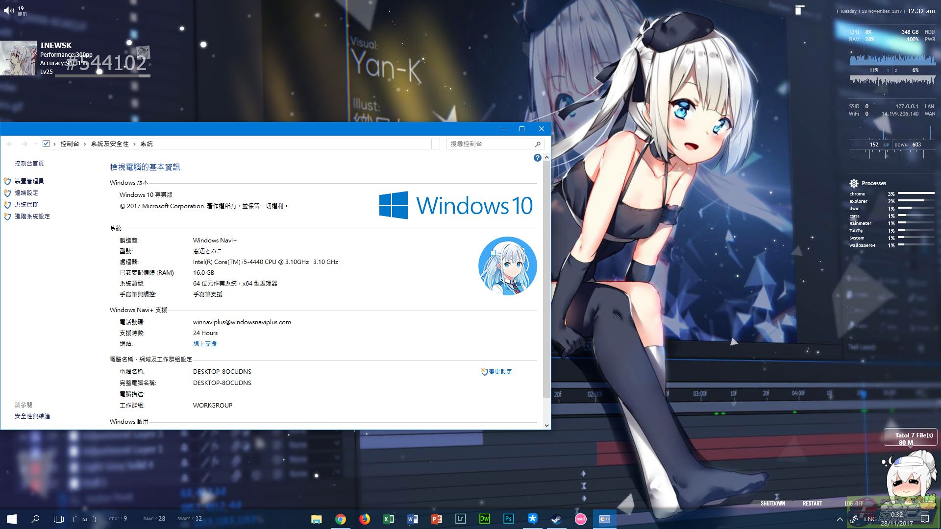Open Google Chrome from the taskbar
Image resolution: width=941 pixels, height=529 pixels.
[x=341, y=519]
